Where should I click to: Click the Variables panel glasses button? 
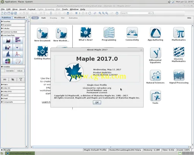5,80
